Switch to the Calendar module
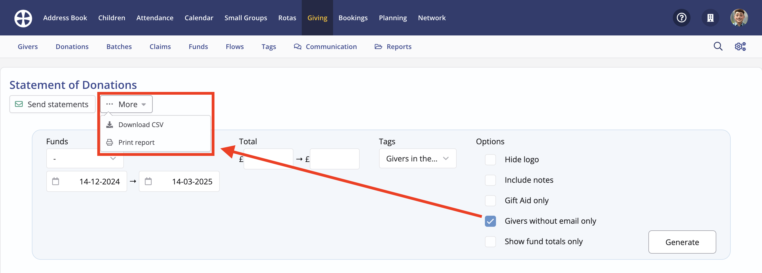Image resolution: width=762 pixels, height=273 pixels. [x=199, y=18]
